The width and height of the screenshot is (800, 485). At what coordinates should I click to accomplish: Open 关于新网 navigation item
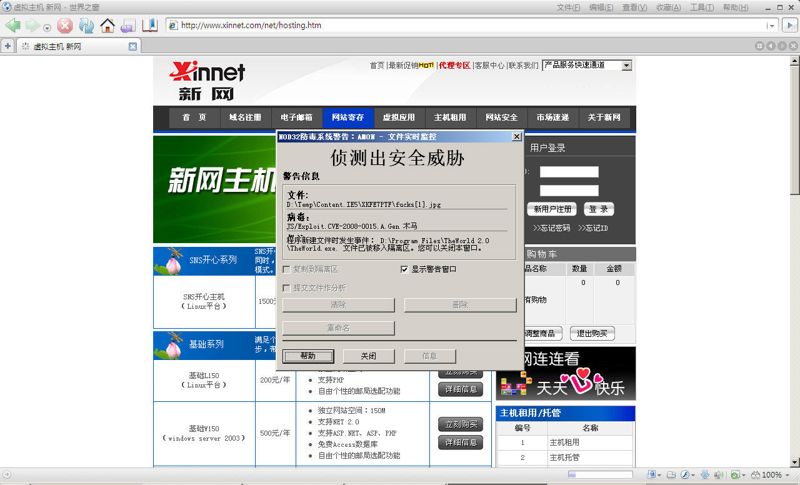pos(604,117)
